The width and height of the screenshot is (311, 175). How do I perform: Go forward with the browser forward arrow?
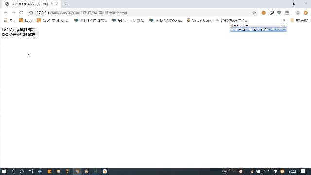13,13
